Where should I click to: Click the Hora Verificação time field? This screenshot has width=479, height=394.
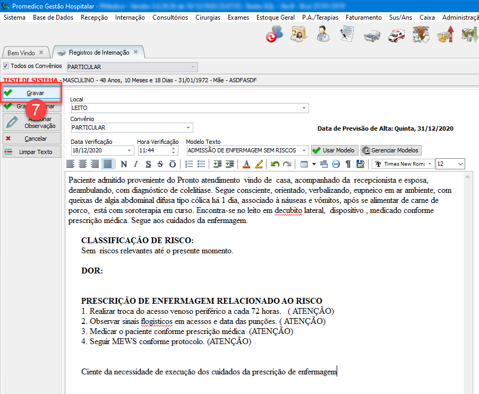click(154, 150)
